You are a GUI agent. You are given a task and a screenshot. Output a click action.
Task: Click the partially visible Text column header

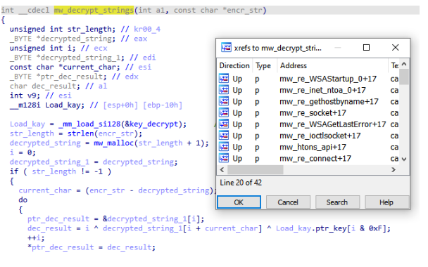click(x=394, y=65)
